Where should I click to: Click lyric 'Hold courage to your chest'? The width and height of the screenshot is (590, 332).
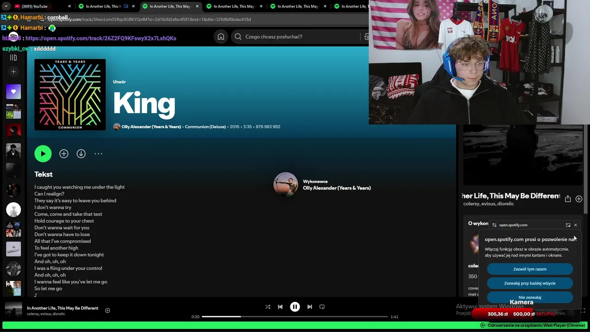tap(64, 221)
